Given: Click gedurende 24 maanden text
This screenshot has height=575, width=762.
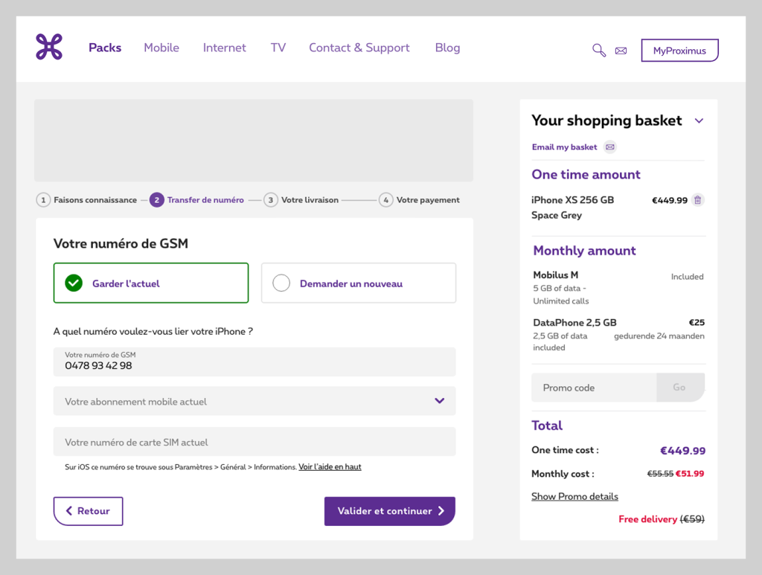Looking at the screenshot, I should (x=659, y=336).
